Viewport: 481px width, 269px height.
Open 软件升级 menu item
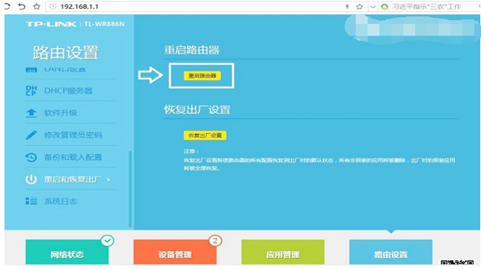click(x=60, y=113)
